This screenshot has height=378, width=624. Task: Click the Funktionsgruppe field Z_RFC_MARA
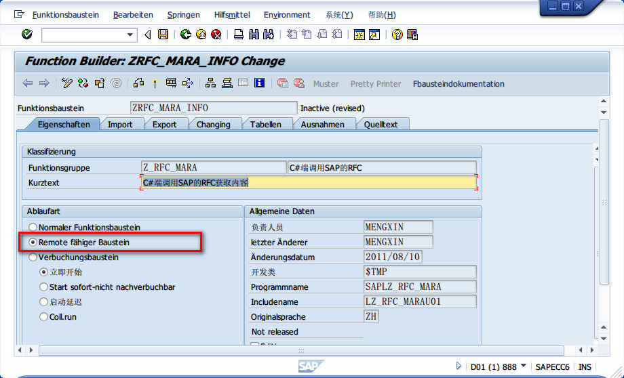pos(214,167)
